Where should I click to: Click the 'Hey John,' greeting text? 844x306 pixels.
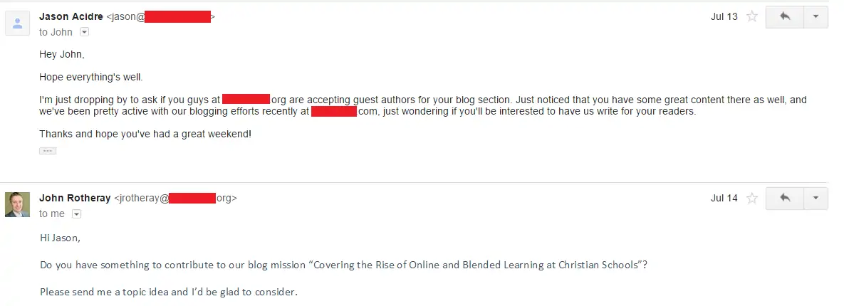pyautogui.click(x=62, y=54)
